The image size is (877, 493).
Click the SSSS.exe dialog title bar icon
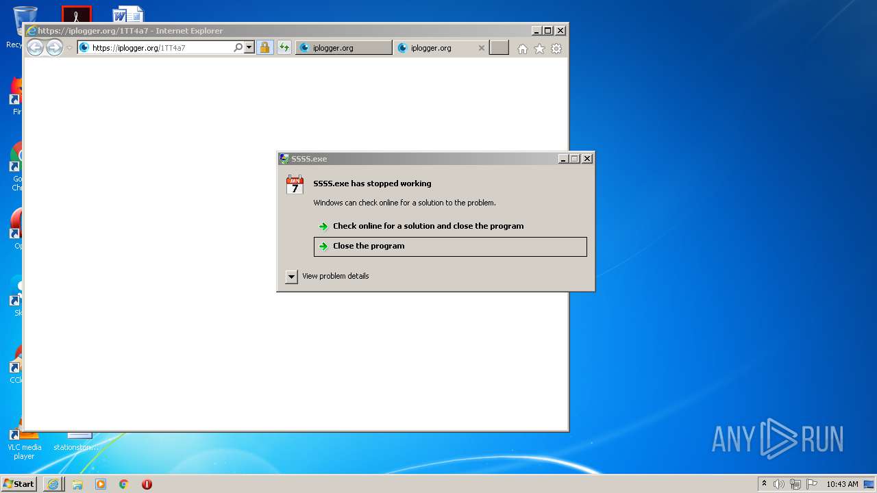pos(284,159)
